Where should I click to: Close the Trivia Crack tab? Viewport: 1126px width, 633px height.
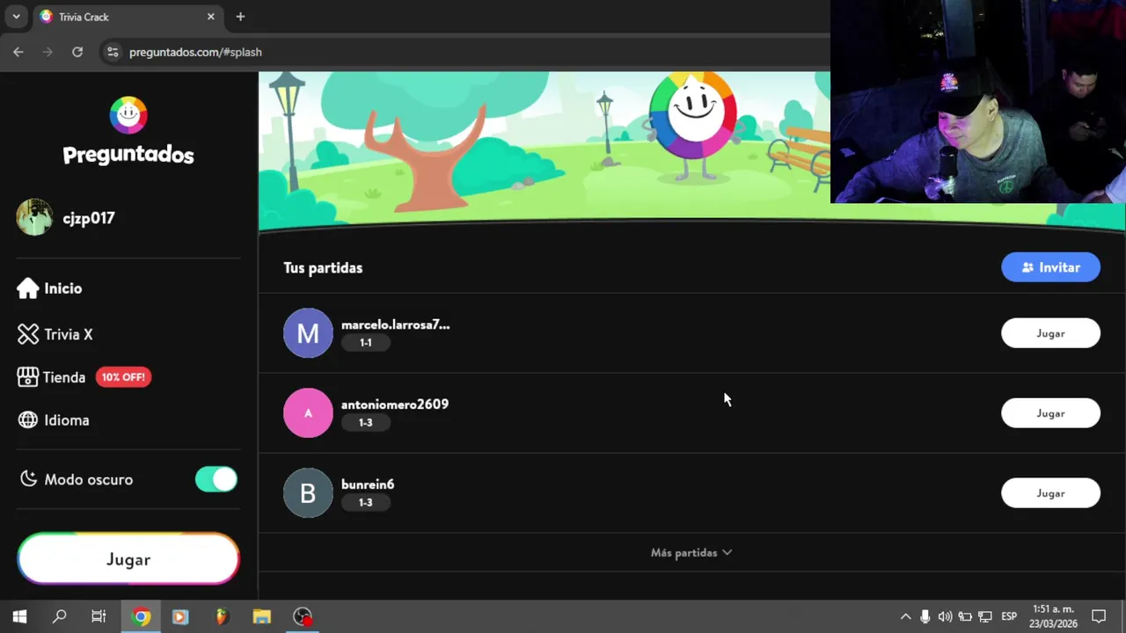(x=211, y=17)
